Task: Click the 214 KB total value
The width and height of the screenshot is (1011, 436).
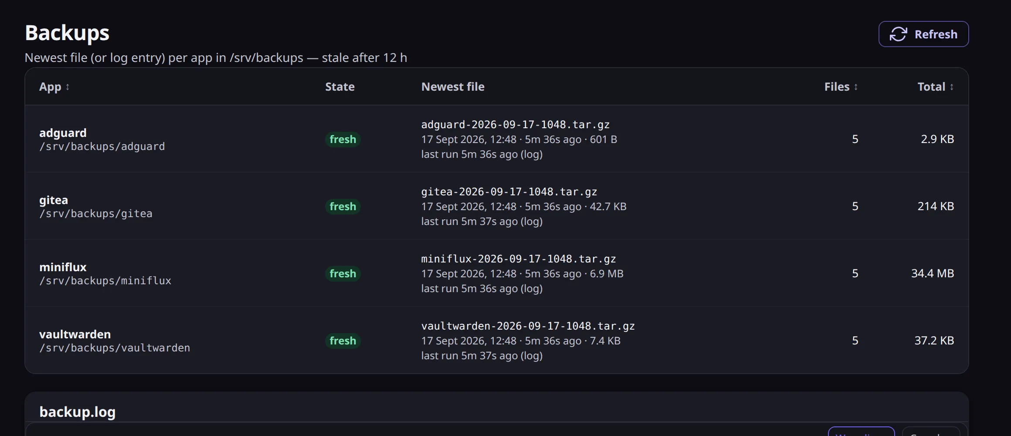Action: 936,206
